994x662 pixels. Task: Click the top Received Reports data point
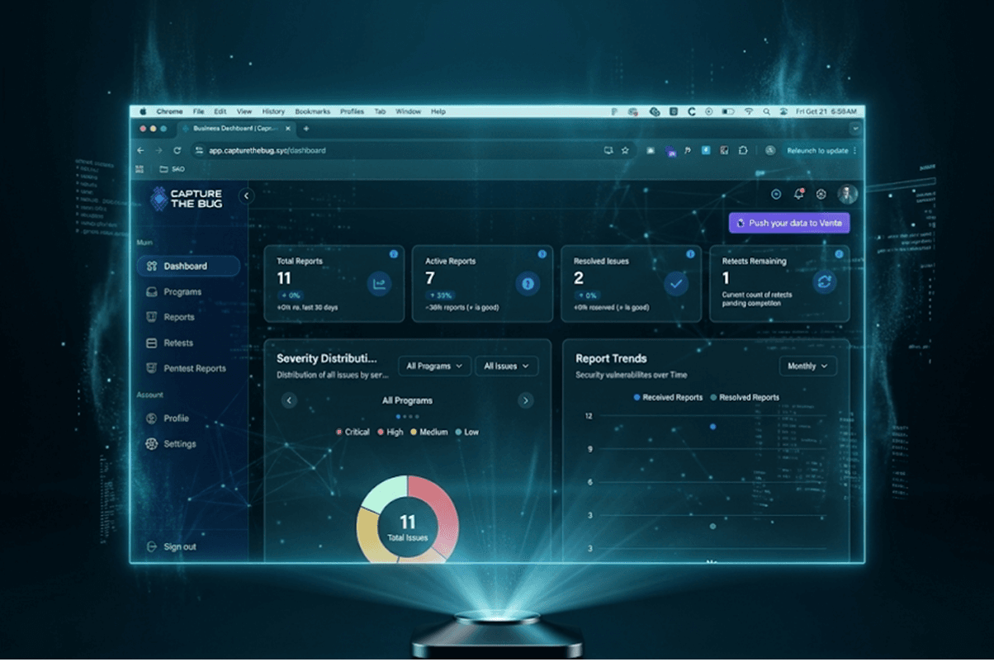[x=712, y=426]
